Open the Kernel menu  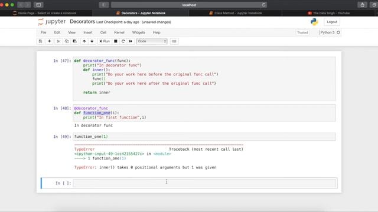[x=119, y=32]
